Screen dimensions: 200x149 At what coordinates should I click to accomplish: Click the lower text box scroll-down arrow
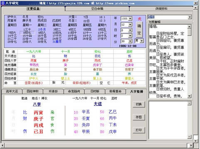189,137
